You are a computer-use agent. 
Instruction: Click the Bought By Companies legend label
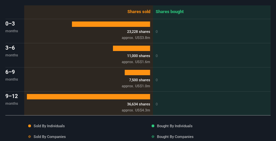pyautogui.click(x=175, y=137)
